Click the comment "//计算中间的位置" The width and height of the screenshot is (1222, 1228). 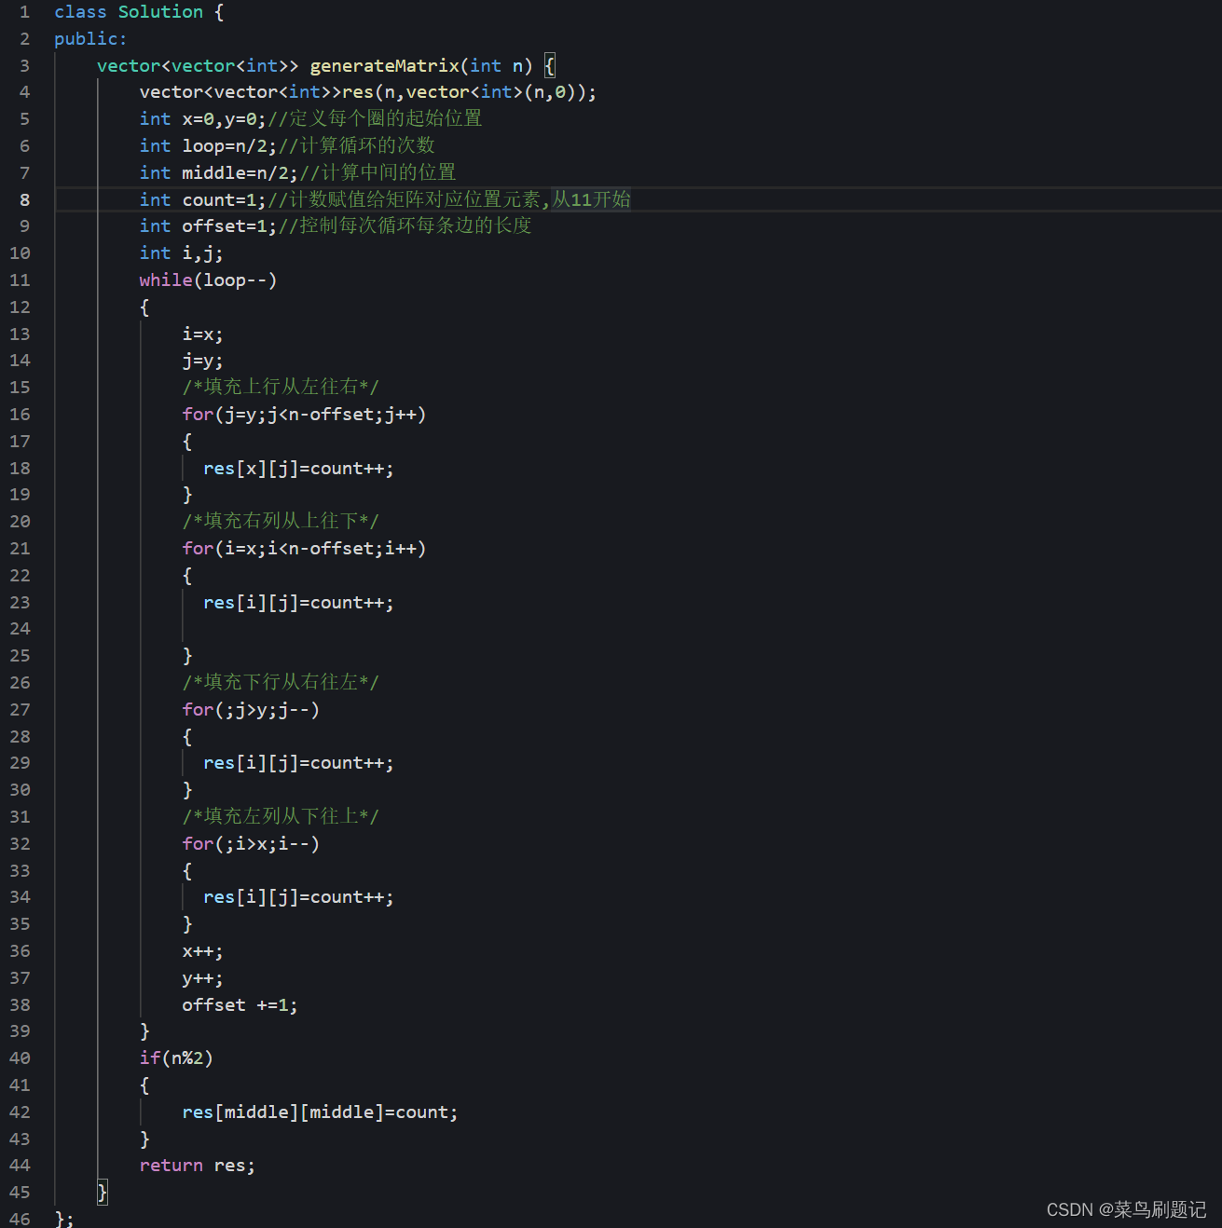click(378, 173)
